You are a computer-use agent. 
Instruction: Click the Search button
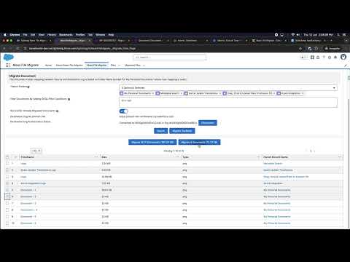coord(160,131)
